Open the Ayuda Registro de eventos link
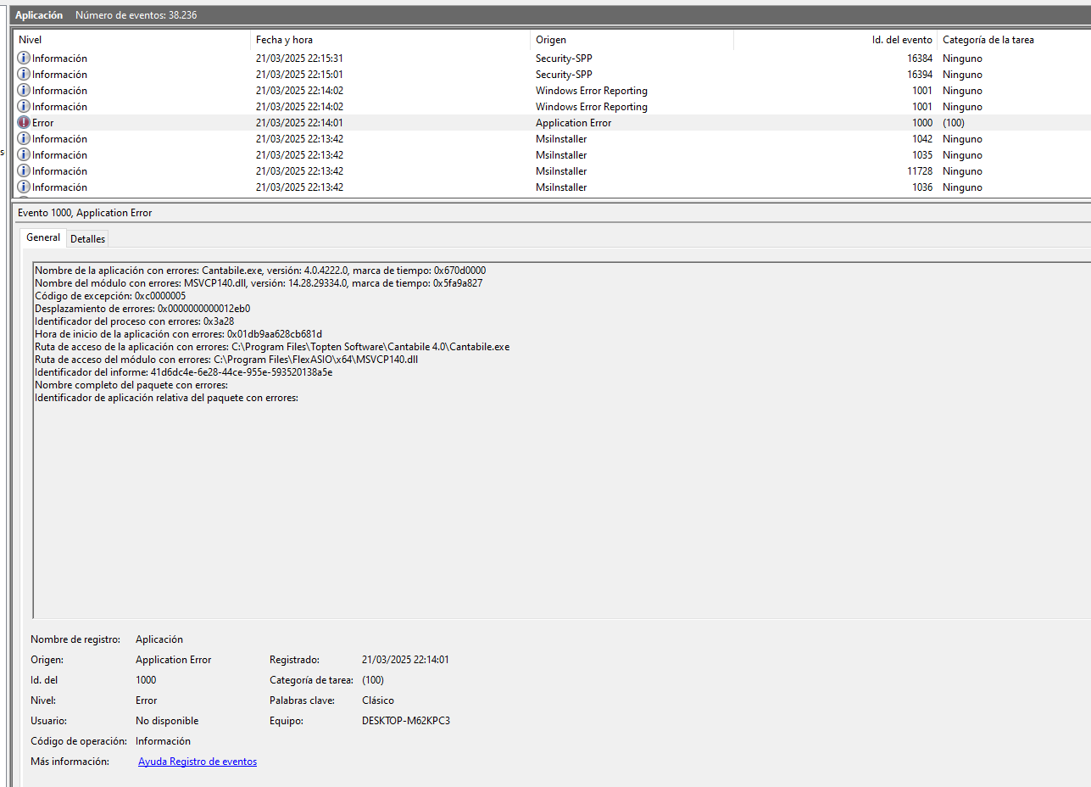 click(x=198, y=762)
